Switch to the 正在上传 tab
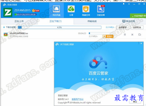The height and width of the screenshot is (106, 146). (x=19, y=21)
